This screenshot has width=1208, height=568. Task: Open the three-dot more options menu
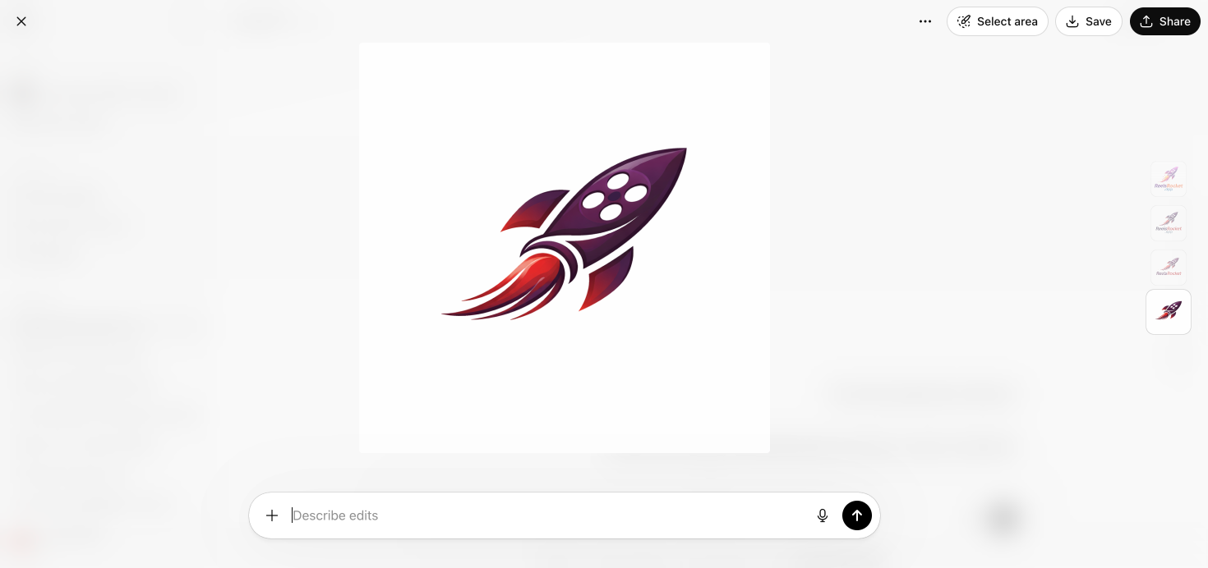point(925,21)
